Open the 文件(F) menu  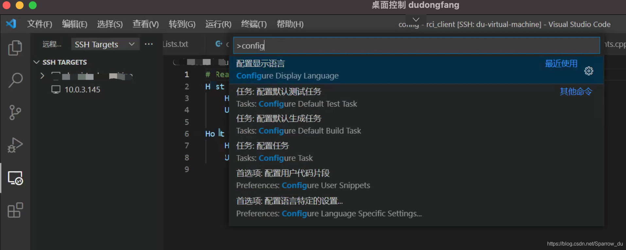pos(39,24)
